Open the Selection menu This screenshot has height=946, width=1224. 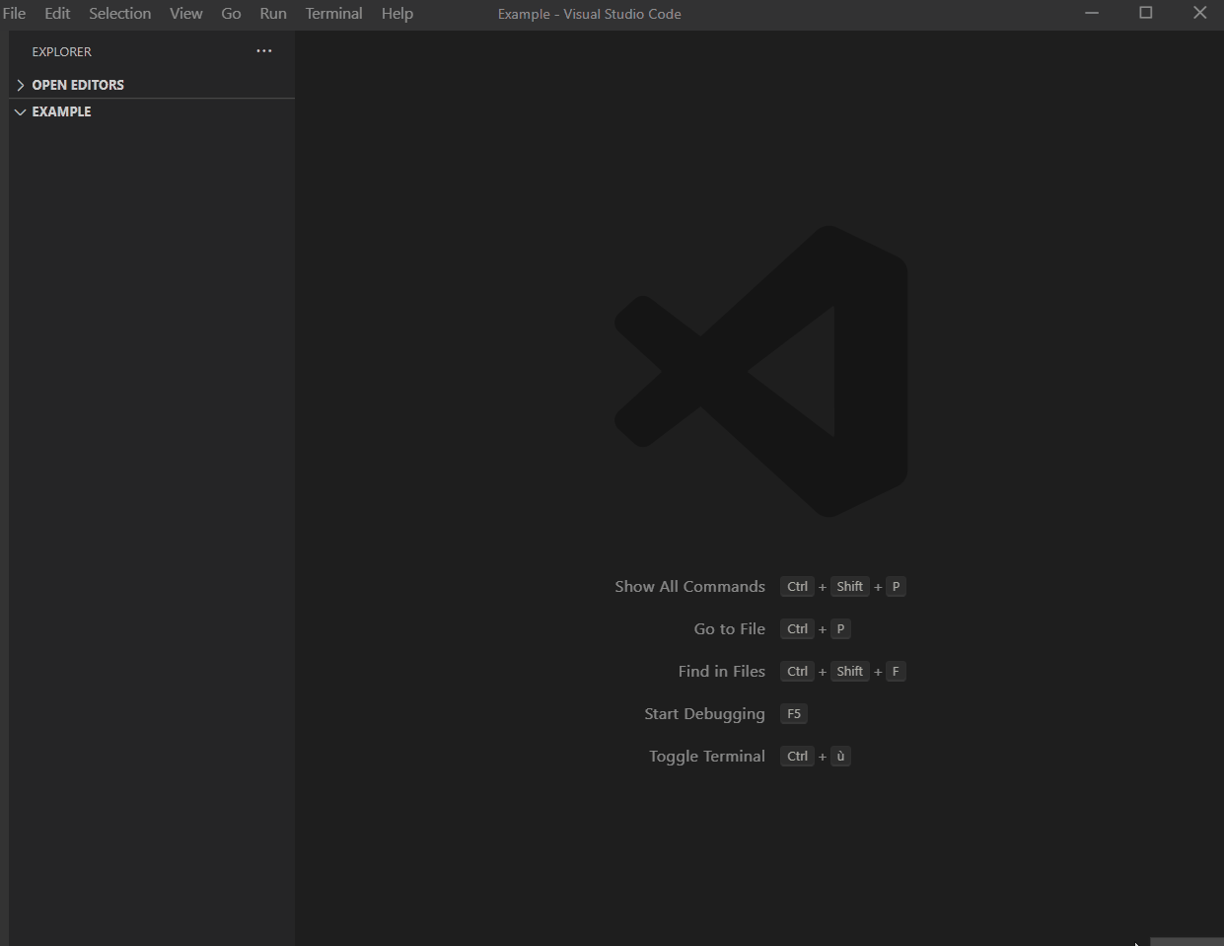pos(119,14)
